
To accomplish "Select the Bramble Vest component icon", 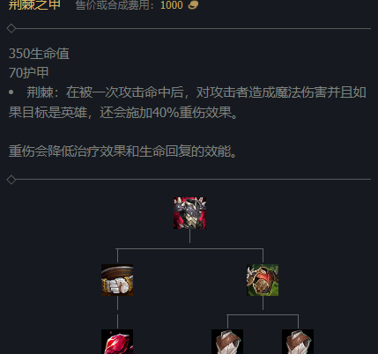I will [x=263, y=280].
